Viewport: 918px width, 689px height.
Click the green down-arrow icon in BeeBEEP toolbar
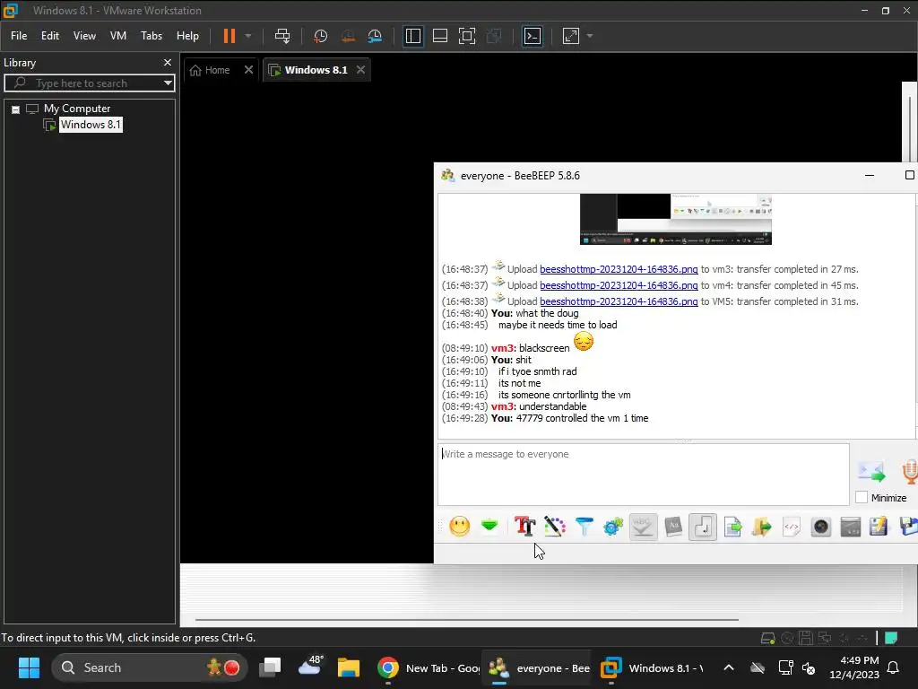click(x=489, y=526)
